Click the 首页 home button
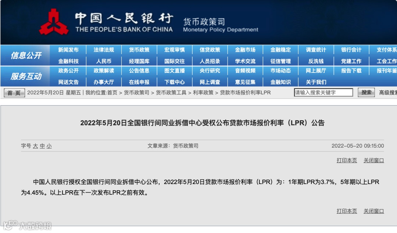 point(14,93)
